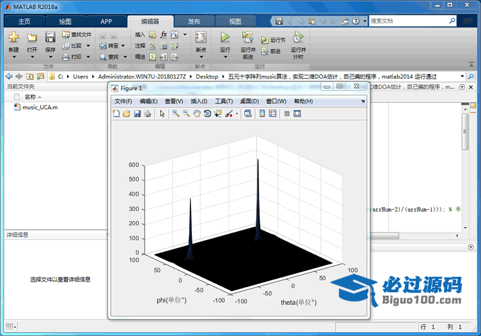Screen dimensions: 481x336
Task: Click New Figure icon in Figure 1 toolbar
Action: click(x=116, y=114)
